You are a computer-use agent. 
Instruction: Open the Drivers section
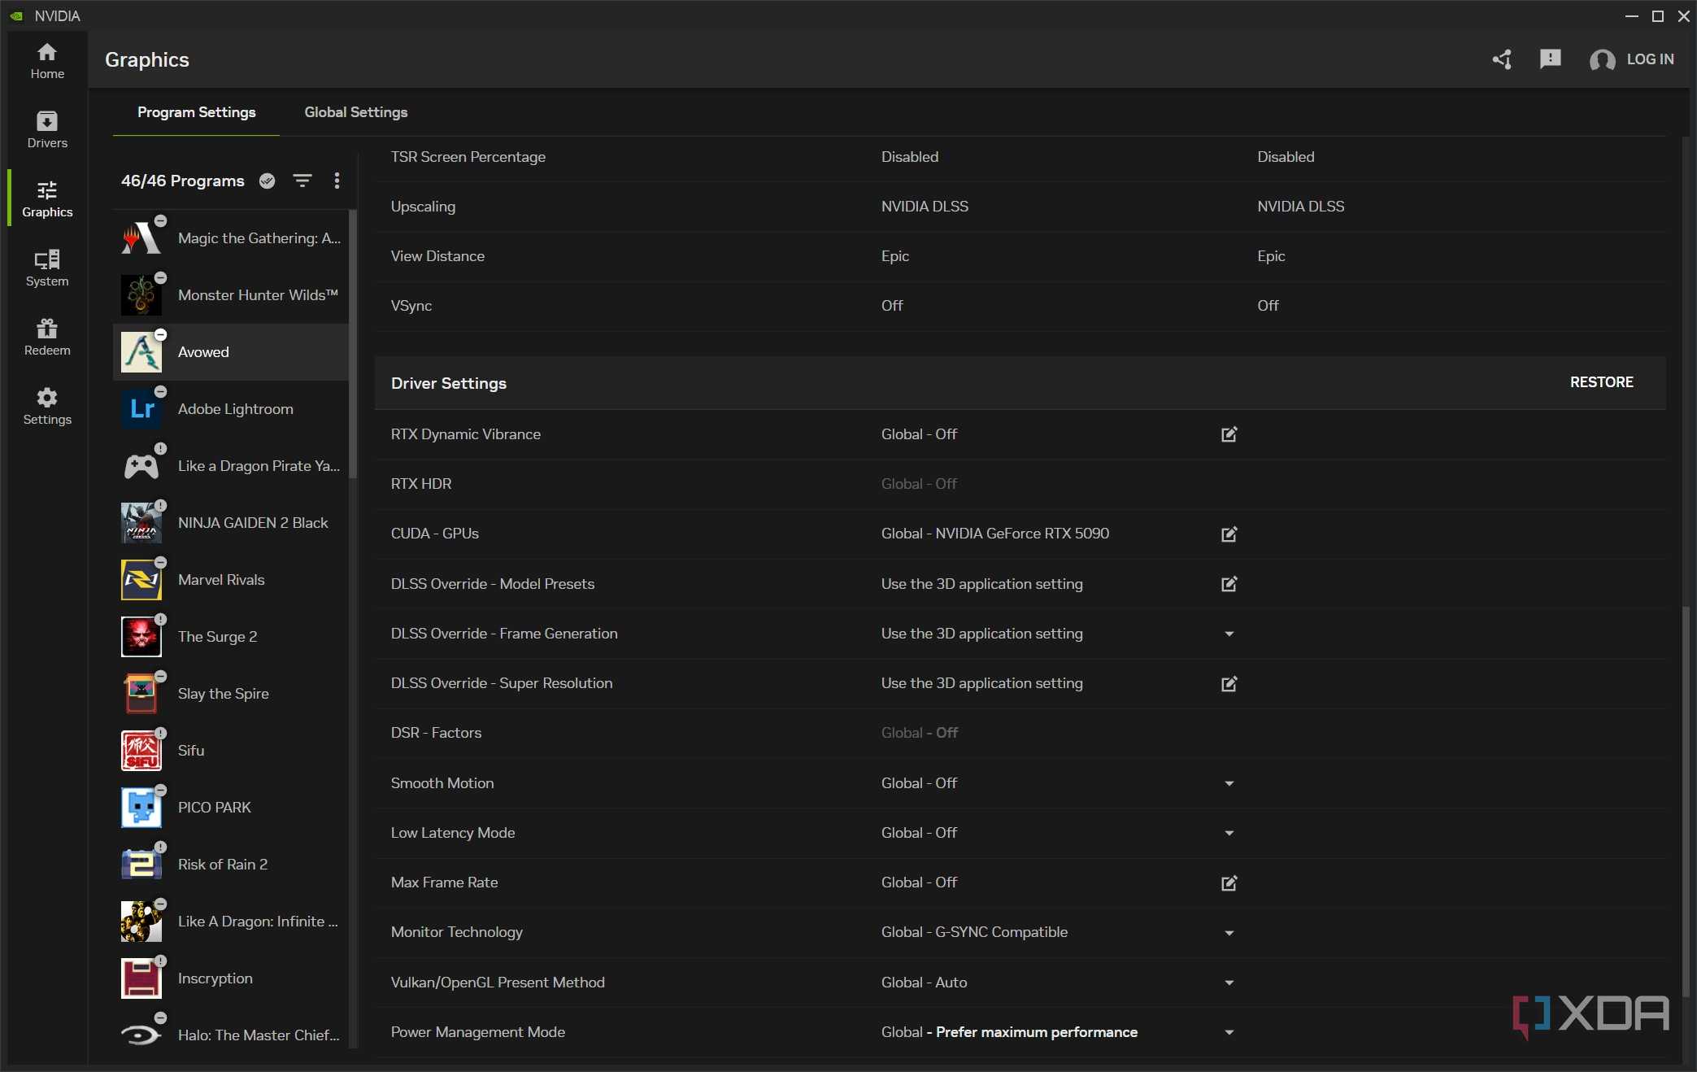[x=47, y=130]
